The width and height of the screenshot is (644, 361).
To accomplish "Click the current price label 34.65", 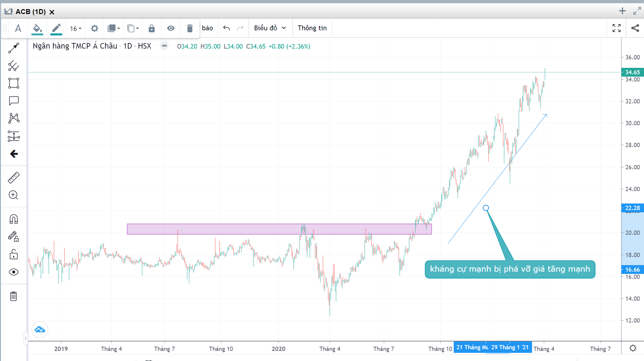I will click(x=632, y=72).
